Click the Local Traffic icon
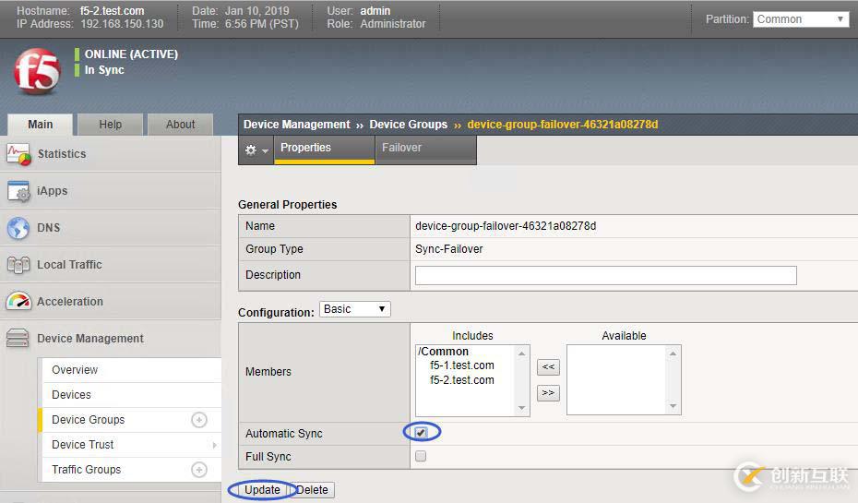Viewport: 858px width, 503px height. point(18,265)
